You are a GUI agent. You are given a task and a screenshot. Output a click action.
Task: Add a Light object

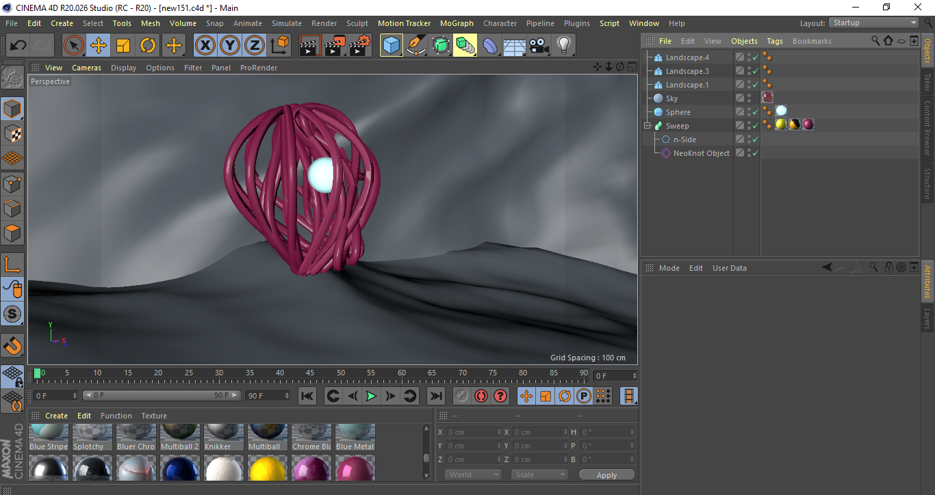pyautogui.click(x=564, y=46)
